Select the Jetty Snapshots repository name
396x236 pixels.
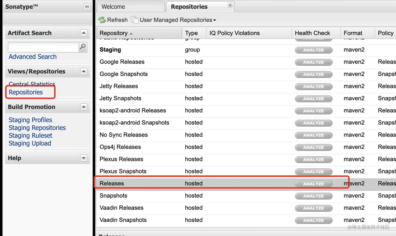click(x=120, y=98)
